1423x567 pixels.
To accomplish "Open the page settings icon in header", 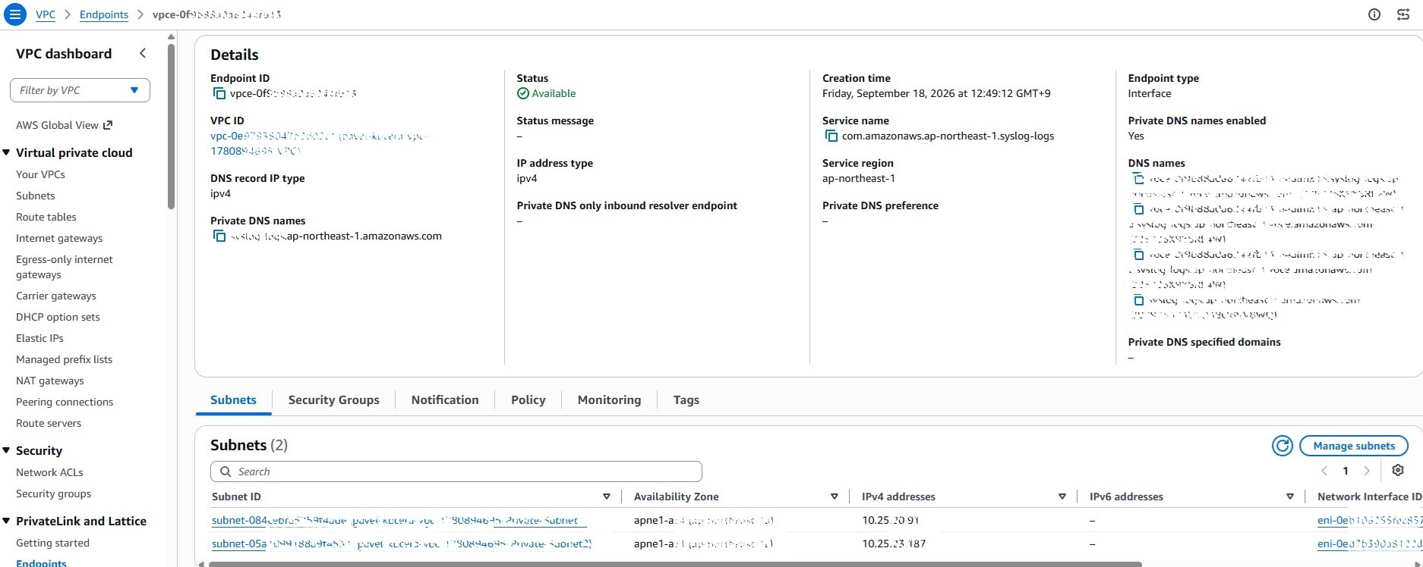I will 1403,14.
